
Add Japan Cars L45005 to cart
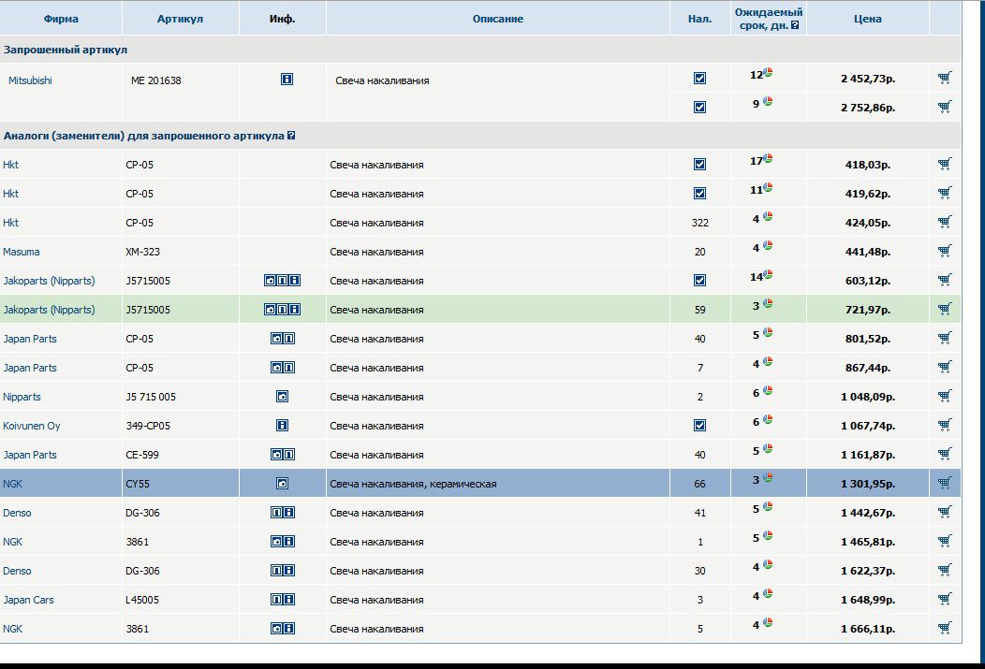(944, 600)
